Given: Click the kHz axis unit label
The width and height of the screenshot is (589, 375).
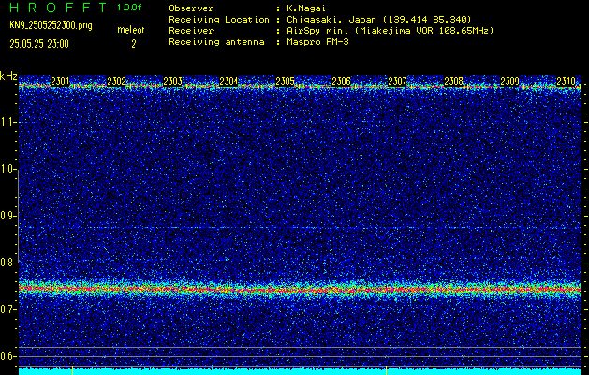Looking at the screenshot, I should (8, 76).
